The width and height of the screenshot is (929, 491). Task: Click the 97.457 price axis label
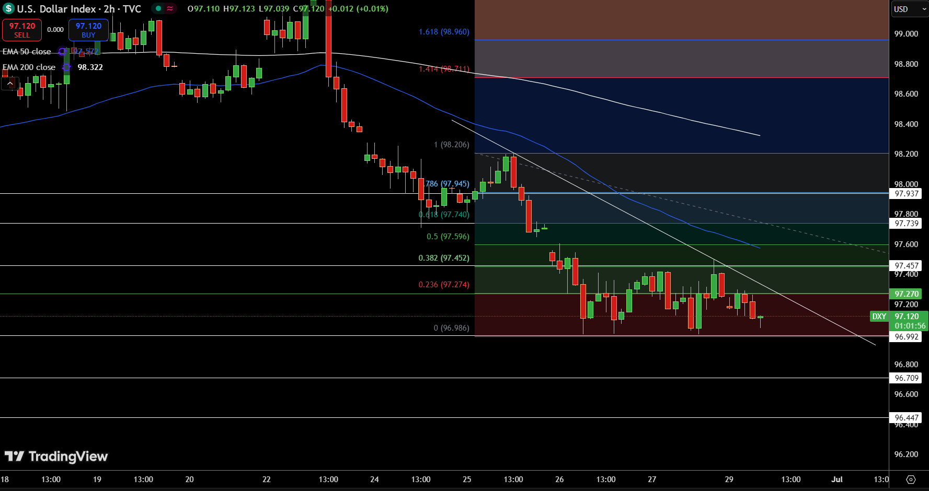click(906, 266)
